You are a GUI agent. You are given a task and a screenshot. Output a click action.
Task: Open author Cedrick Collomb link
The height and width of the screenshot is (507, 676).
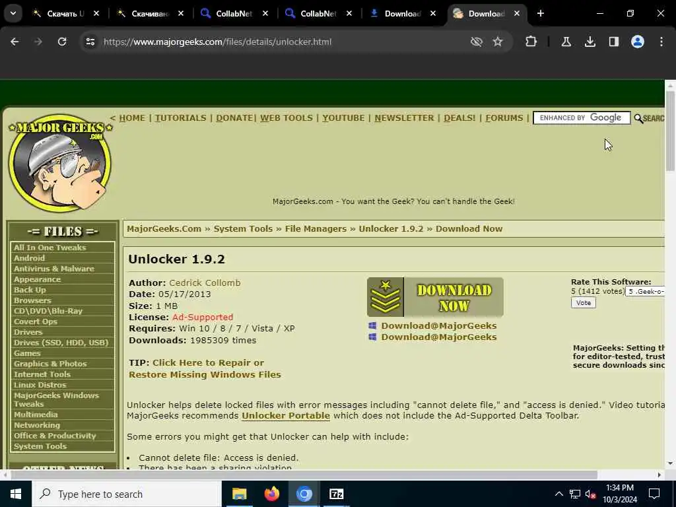coord(205,283)
